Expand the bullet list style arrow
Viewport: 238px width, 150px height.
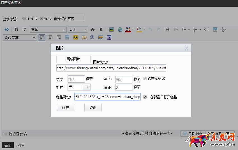pyautogui.click(x=189, y=30)
